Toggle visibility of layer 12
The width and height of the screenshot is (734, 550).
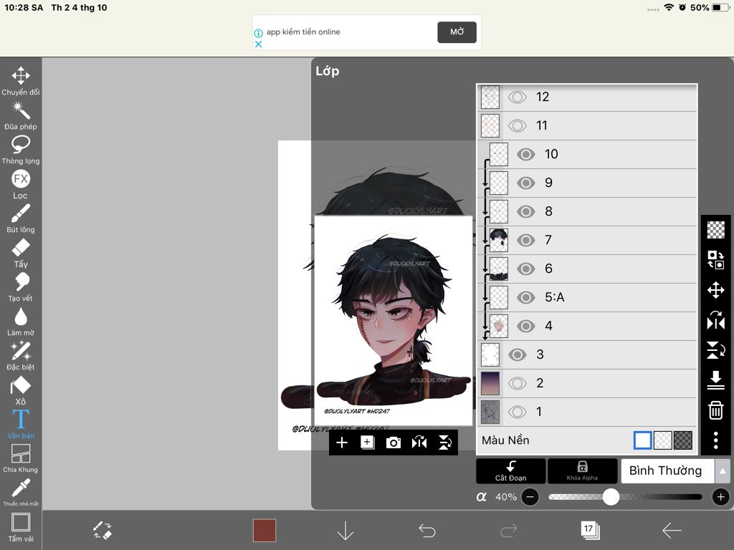(518, 97)
